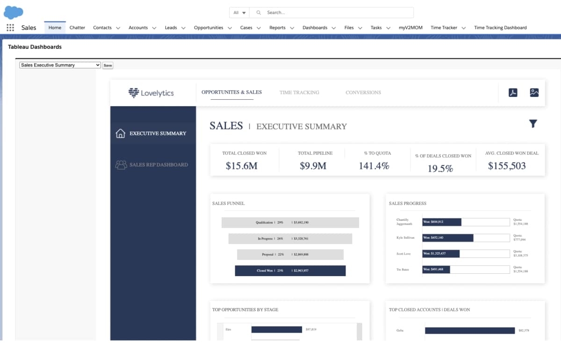This screenshot has height=343, width=561.
Task: Click the Total Closed Won $15.6M value
Action: [x=242, y=166]
